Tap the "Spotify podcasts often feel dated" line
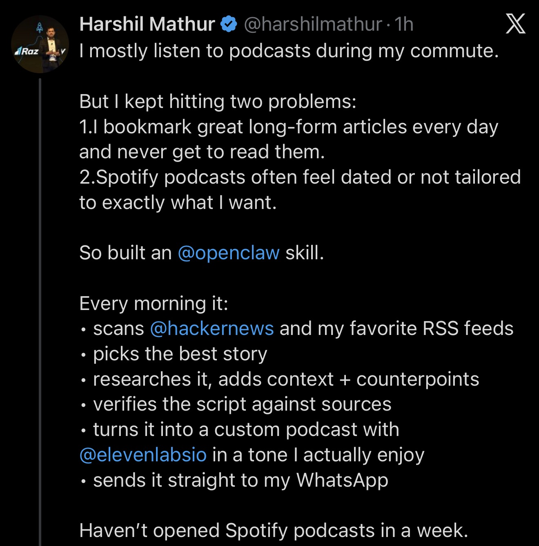The width and height of the screenshot is (539, 546). click(300, 177)
